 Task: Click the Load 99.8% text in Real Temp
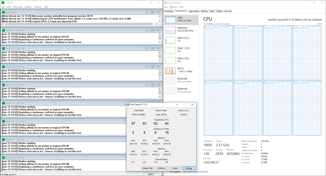(161, 114)
